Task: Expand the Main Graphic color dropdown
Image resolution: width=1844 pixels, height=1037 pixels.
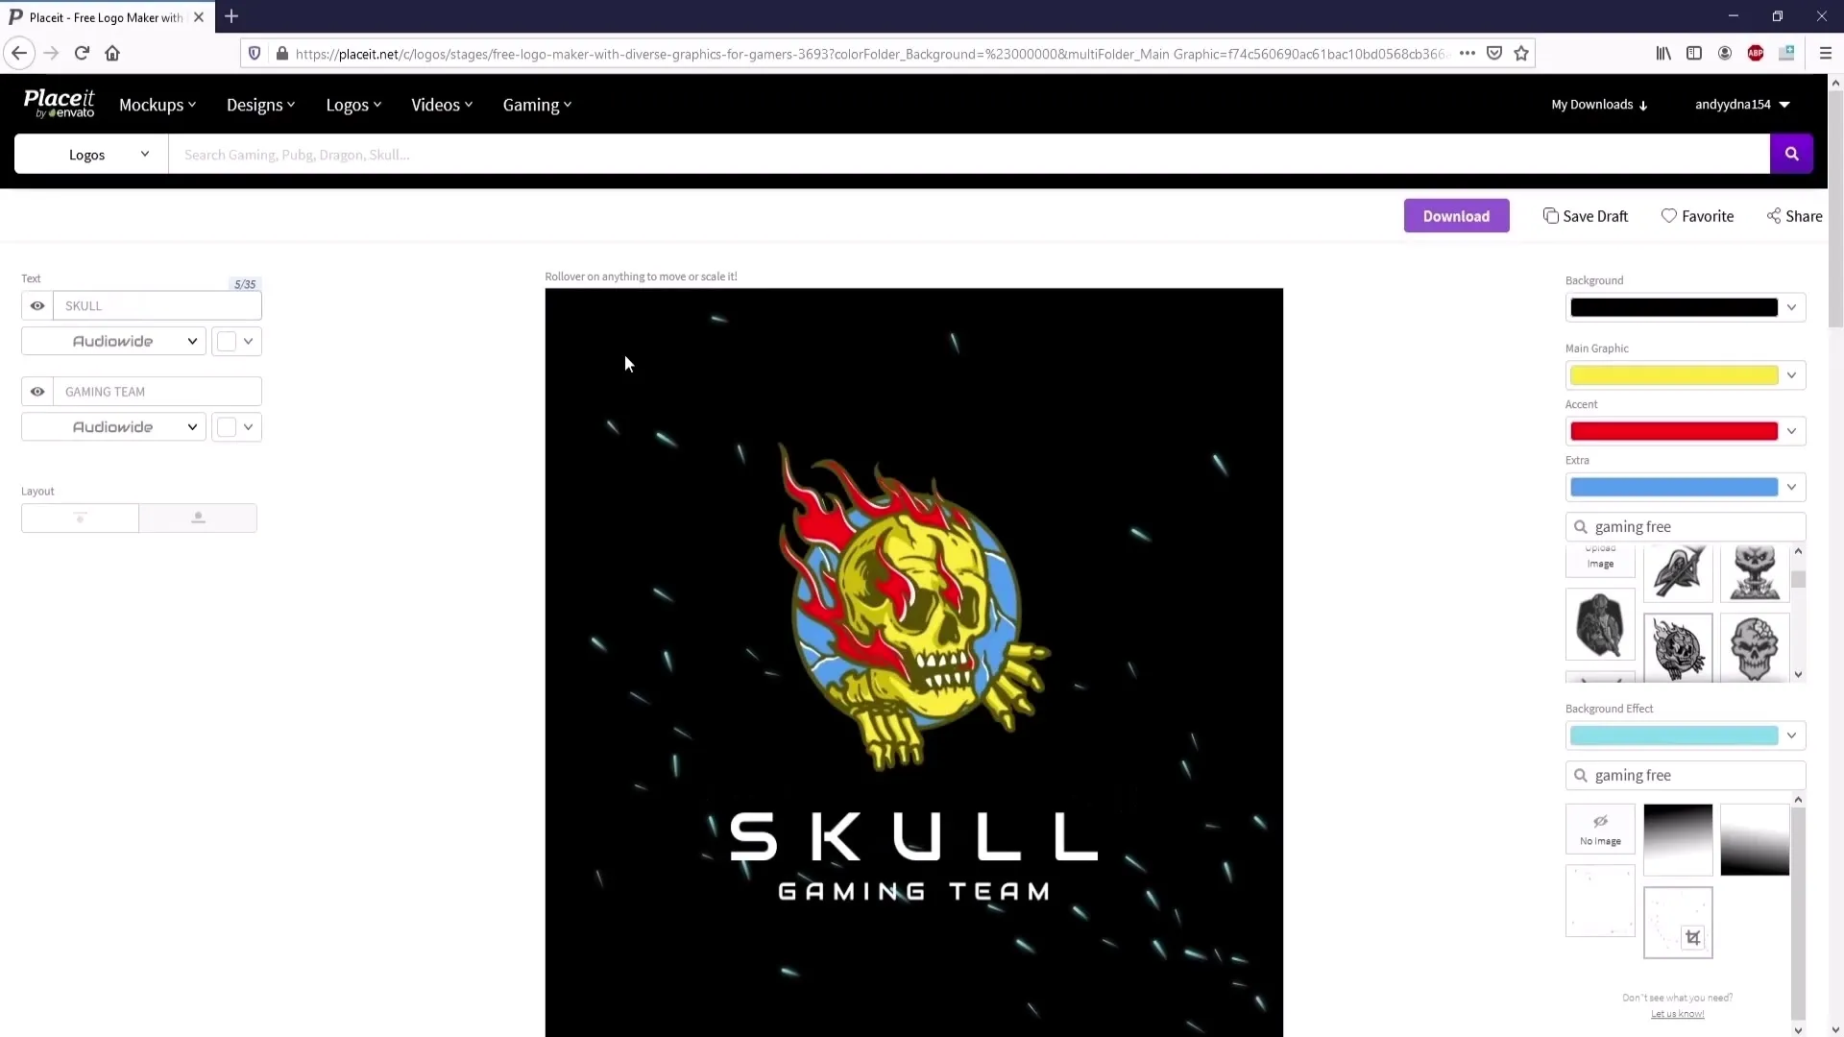Action: [x=1791, y=374]
